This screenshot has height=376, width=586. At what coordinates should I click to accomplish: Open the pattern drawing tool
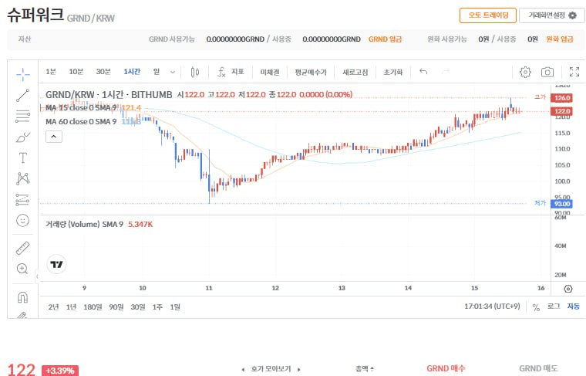click(23, 178)
